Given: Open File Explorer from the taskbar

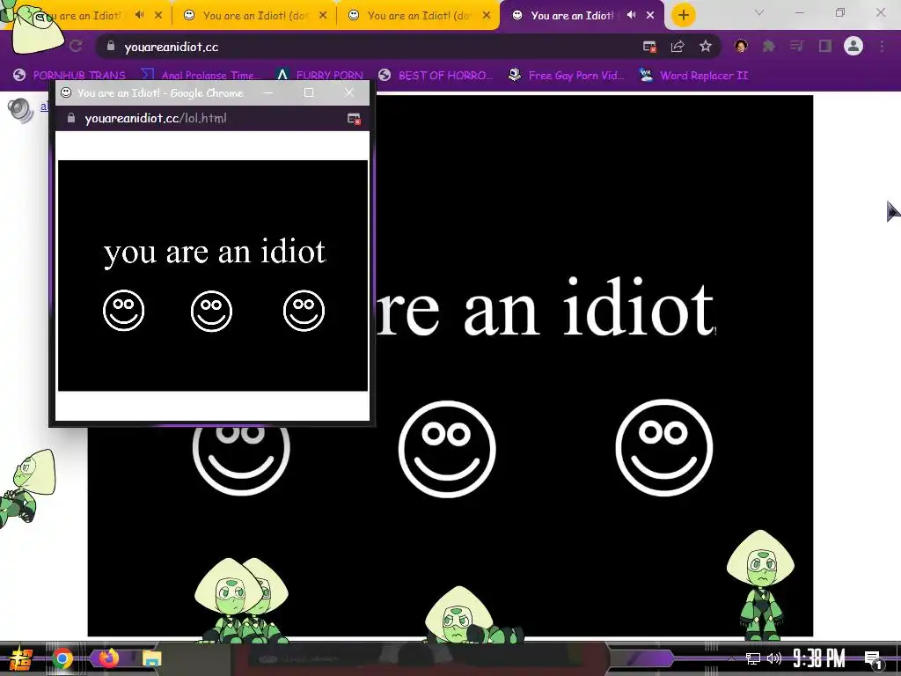Looking at the screenshot, I should tap(151, 658).
